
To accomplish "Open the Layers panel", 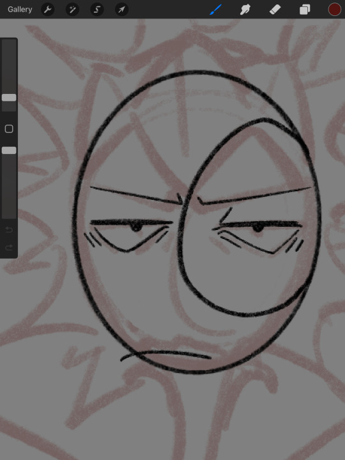I will click(305, 10).
